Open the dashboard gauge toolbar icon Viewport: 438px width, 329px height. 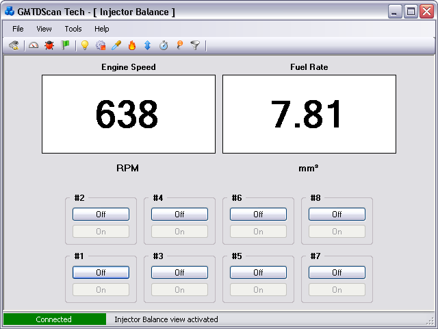34,45
